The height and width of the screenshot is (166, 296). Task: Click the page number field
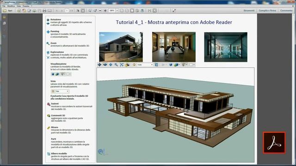(x=67, y=11)
